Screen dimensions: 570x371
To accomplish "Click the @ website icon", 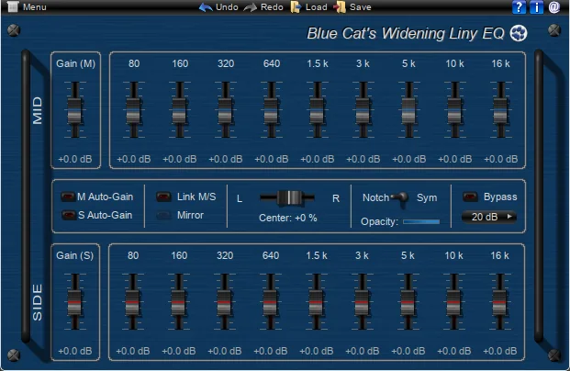I will 554,7.
